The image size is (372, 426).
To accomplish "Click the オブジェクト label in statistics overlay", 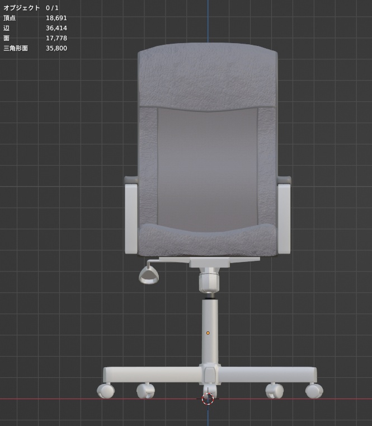I will [21, 8].
